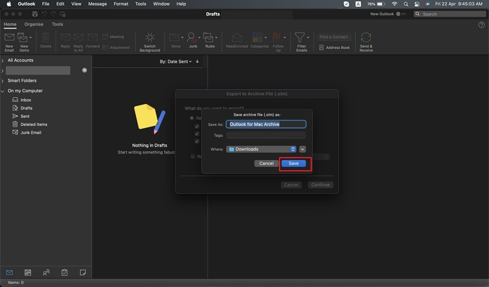Select the second export radio option

(x=193, y=156)
